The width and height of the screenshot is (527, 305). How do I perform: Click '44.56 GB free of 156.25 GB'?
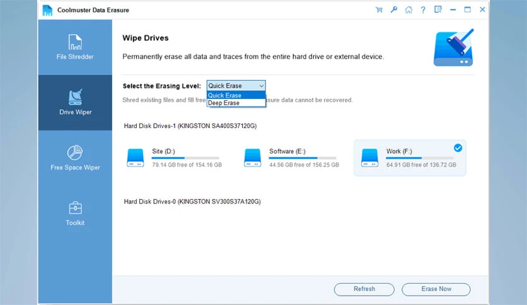click(304, 165)
